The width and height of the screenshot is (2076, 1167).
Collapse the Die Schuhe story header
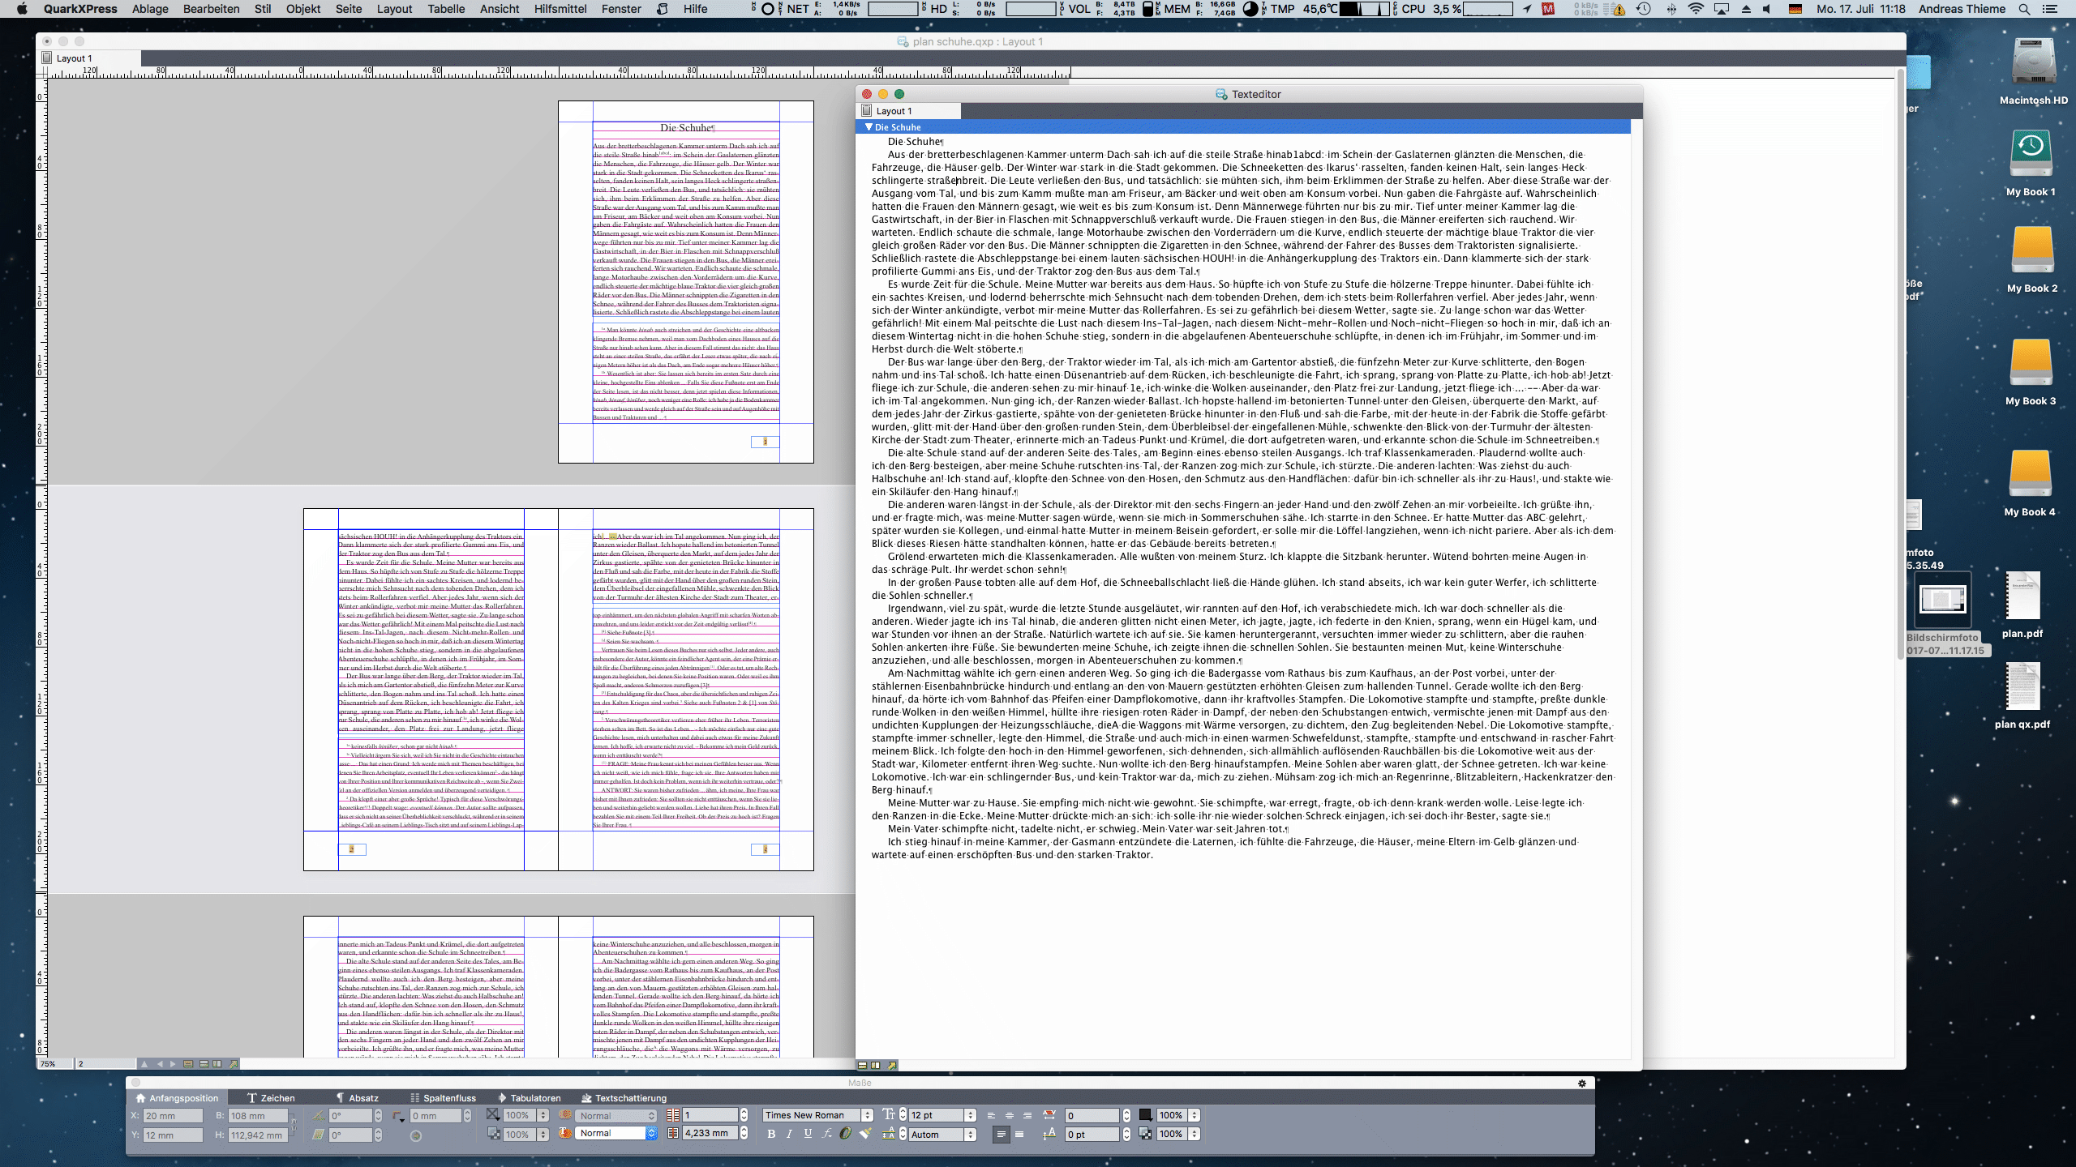[x=869, y=127]
